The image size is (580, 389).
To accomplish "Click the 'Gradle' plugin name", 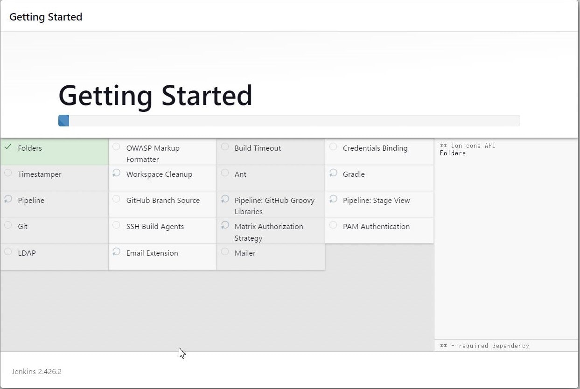I will pos(354,174).
